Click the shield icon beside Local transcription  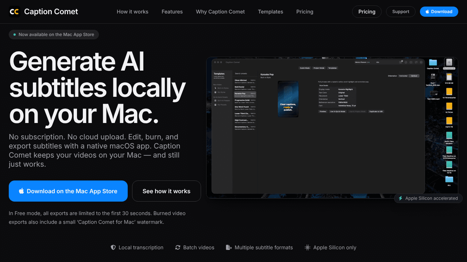pyautogui.click(x=113, y=247)
